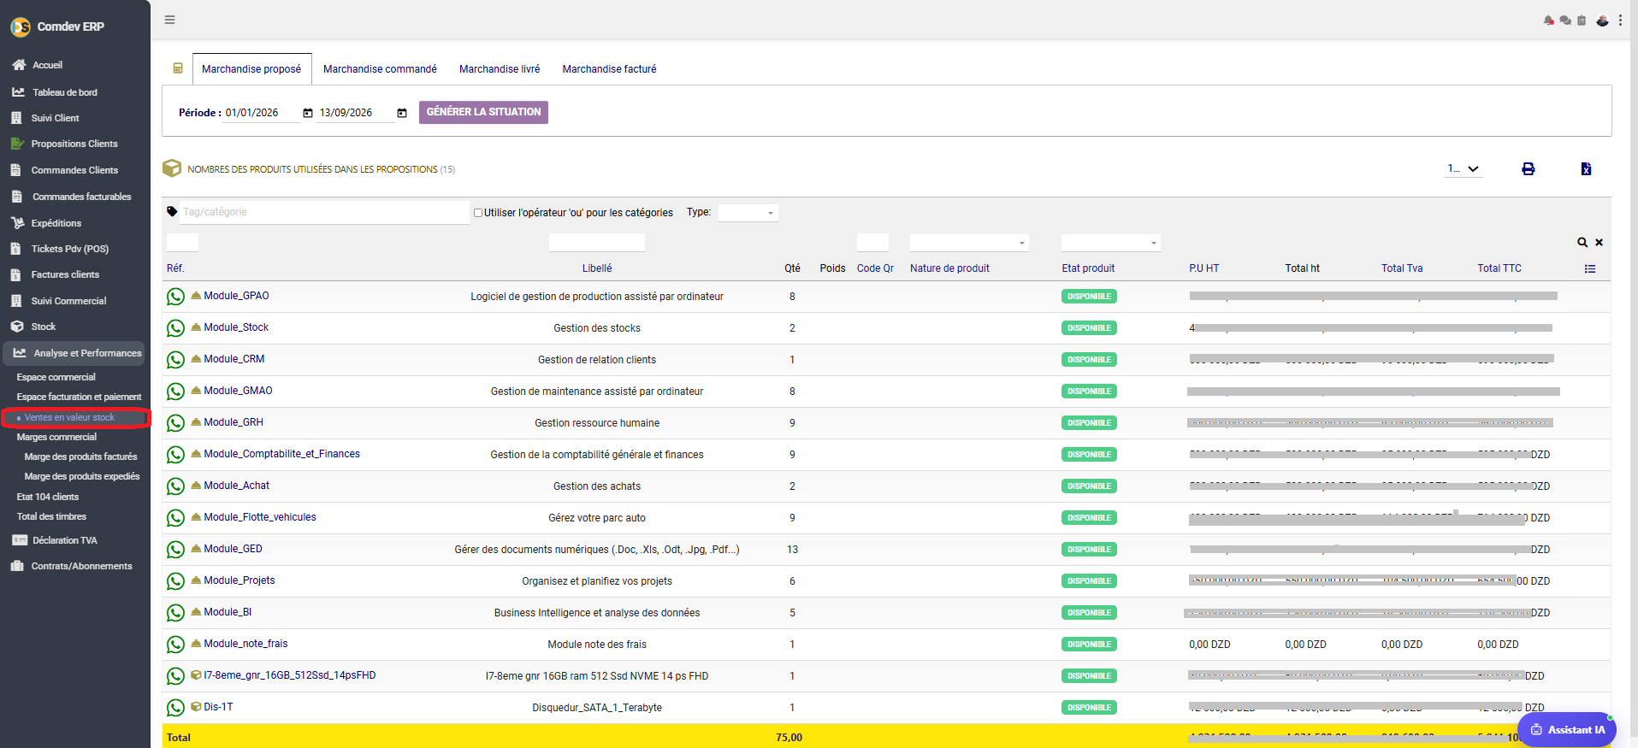Open end date calendar picker
Viewport: 1638px width, 748px height.
click(402, 113)
